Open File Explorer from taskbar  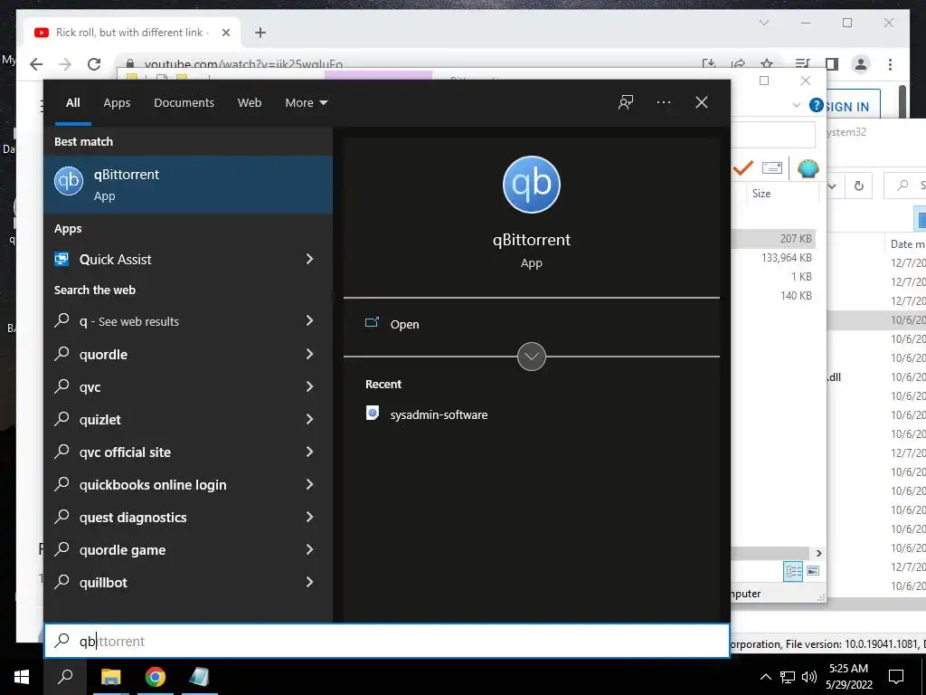[110, 677]
